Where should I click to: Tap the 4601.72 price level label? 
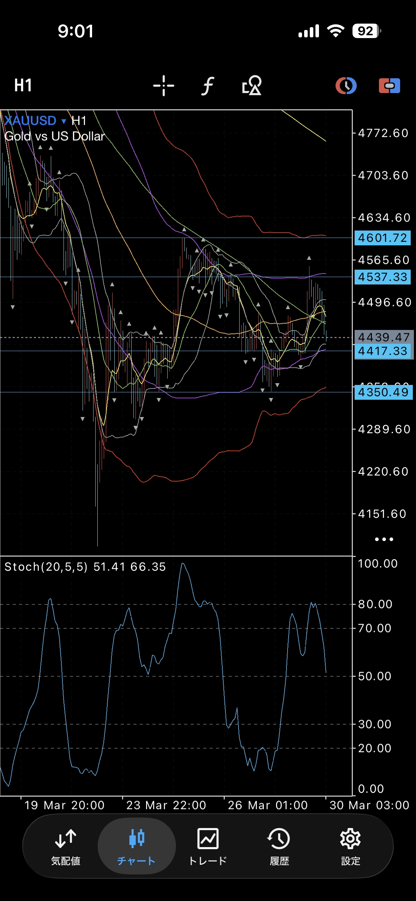(x=382, y=238)
